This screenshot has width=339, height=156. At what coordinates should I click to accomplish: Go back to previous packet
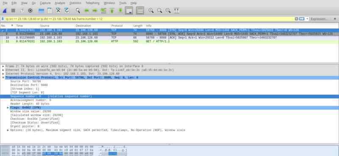(x=87, y=11)
